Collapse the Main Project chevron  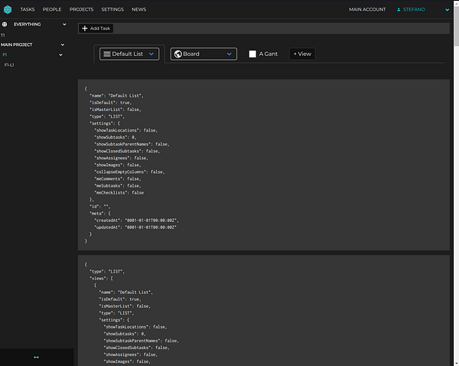(63, 44)
